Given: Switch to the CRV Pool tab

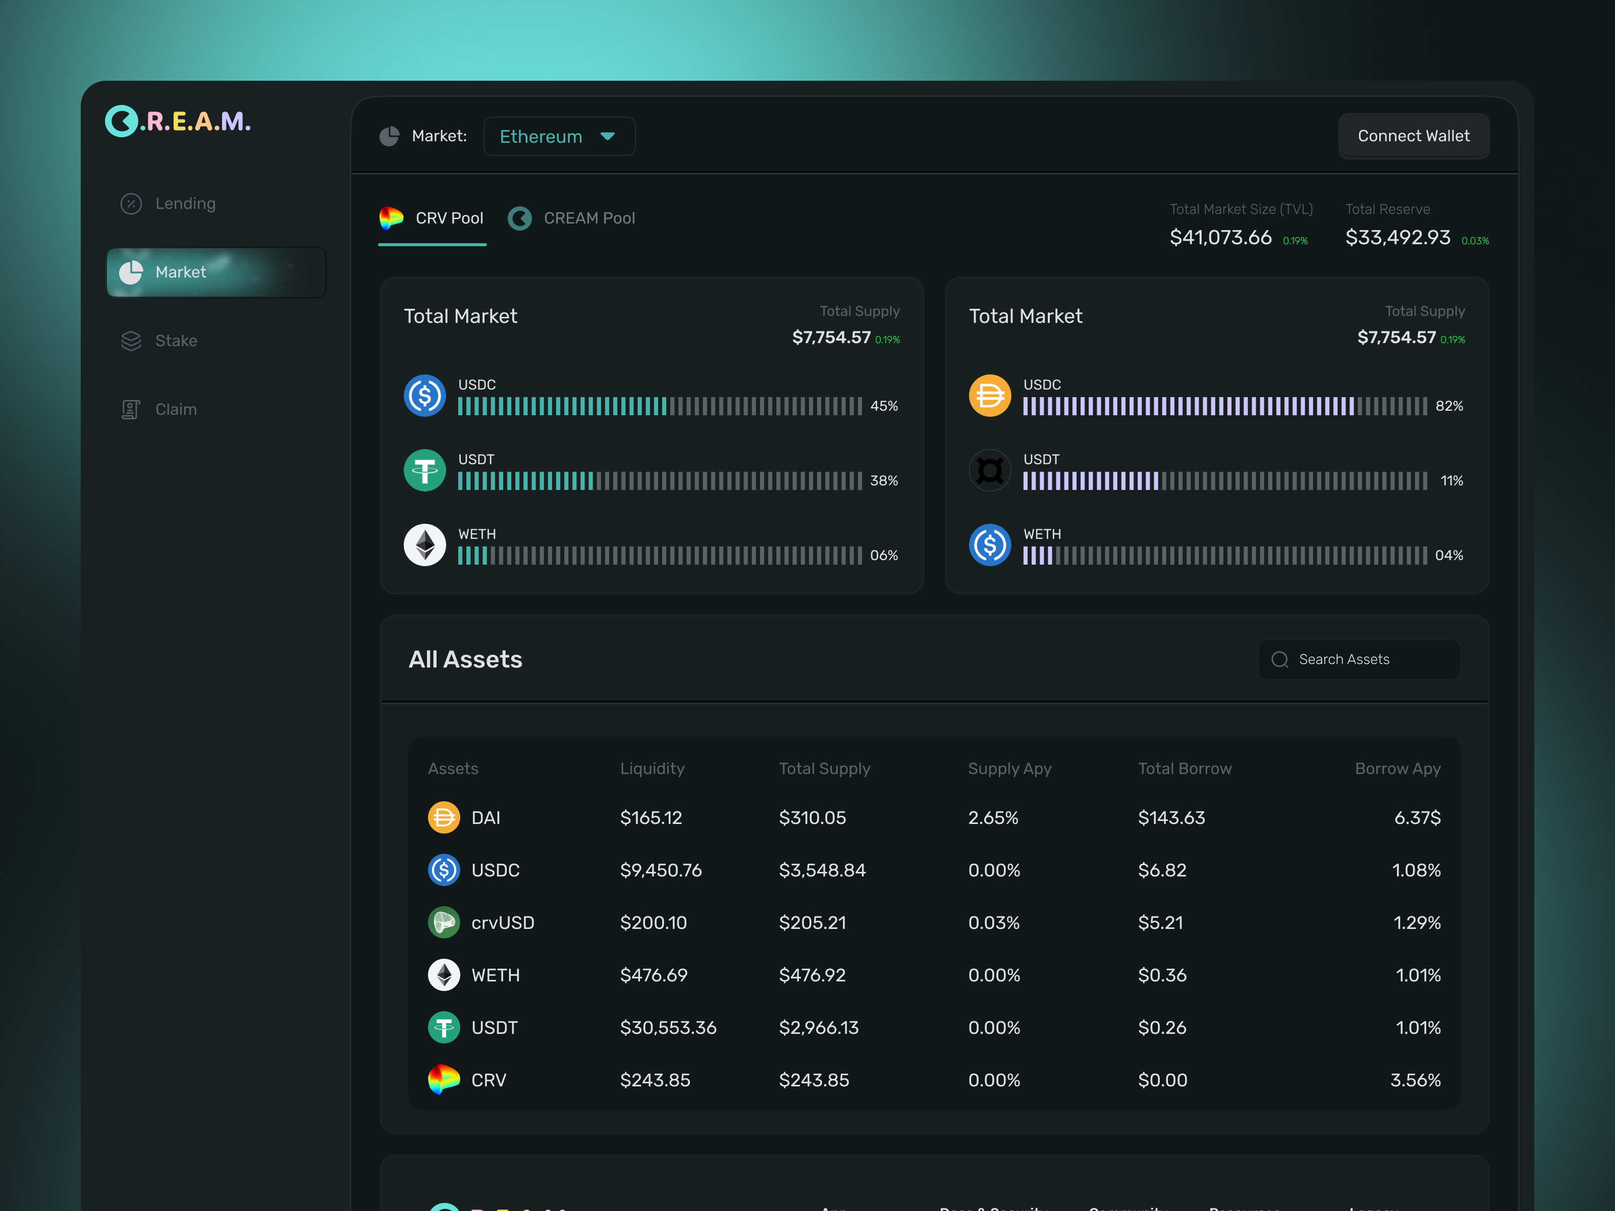Looking at the screenshot, I should 432,218.
